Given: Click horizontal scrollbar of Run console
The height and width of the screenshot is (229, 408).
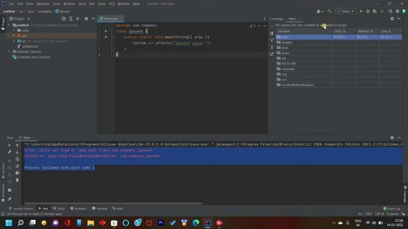Looking at the screenshot, I should click(x=113, y=204).
